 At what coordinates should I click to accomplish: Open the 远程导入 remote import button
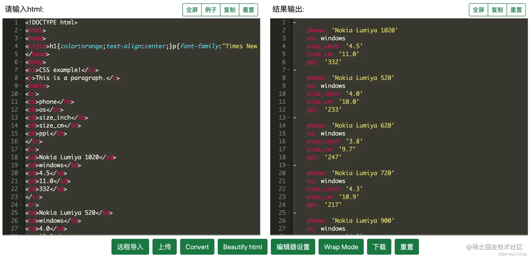tap(130, 247)
